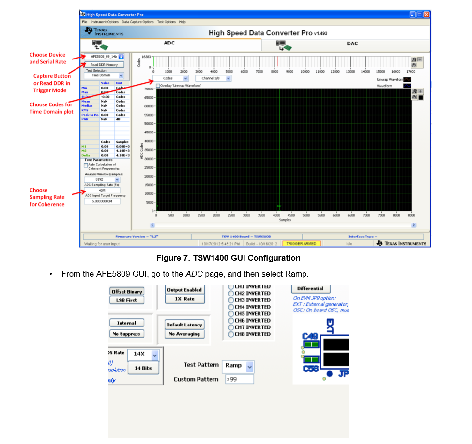This screenshot has width=472, height=444.
Task: Click Output Enabled button
Action: 184,290
